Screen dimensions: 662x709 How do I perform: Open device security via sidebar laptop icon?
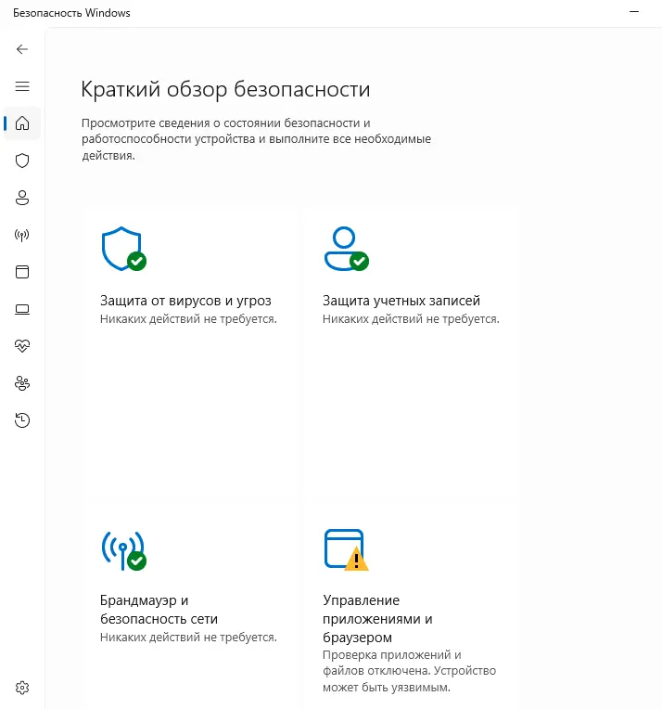(x=22, y=309)
